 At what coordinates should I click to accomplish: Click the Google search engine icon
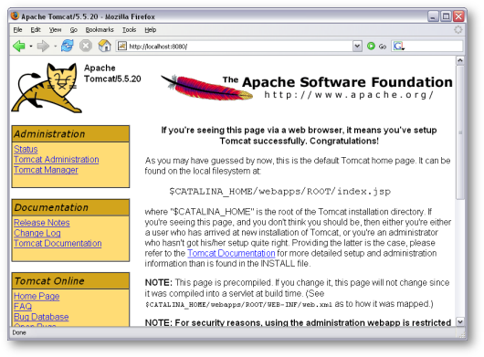pyautogui.click(x=398, y=47)
